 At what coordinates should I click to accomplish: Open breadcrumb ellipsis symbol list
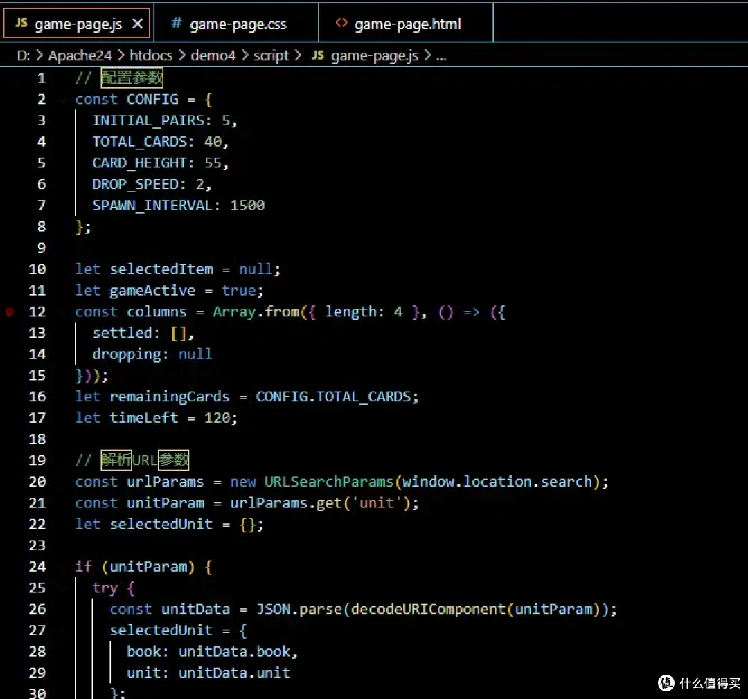441,56
